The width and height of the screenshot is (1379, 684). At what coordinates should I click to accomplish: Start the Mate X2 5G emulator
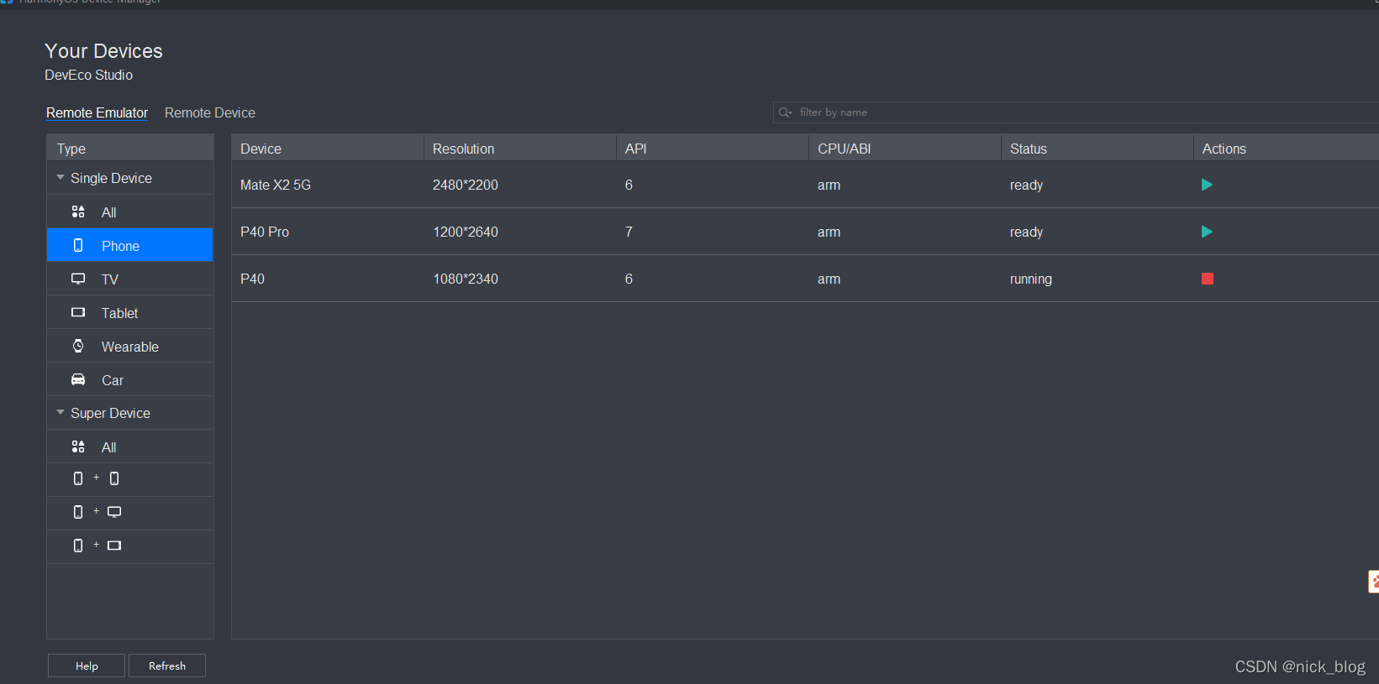pos(1207,185)
